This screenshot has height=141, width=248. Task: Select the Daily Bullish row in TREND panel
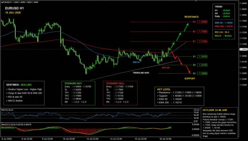tap(222, 16)
